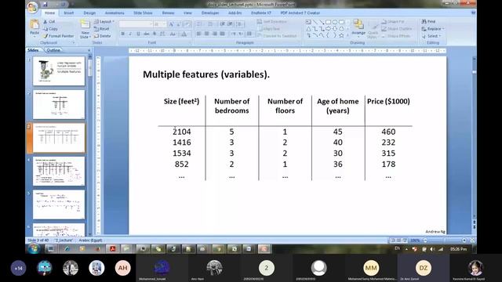Toggle Bullets list
The image size is (502, 282).
198,24
